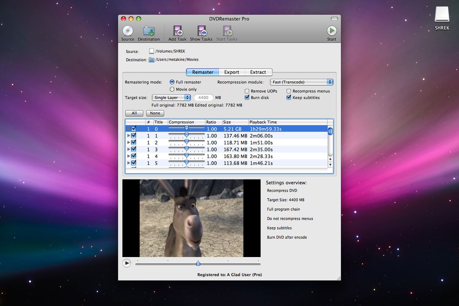Open the Recompression module dropdown

301,82
